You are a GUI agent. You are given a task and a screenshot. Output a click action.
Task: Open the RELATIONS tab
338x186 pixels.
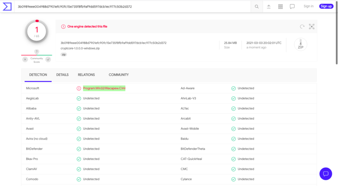pyautogui.click(x=86, y=75)
